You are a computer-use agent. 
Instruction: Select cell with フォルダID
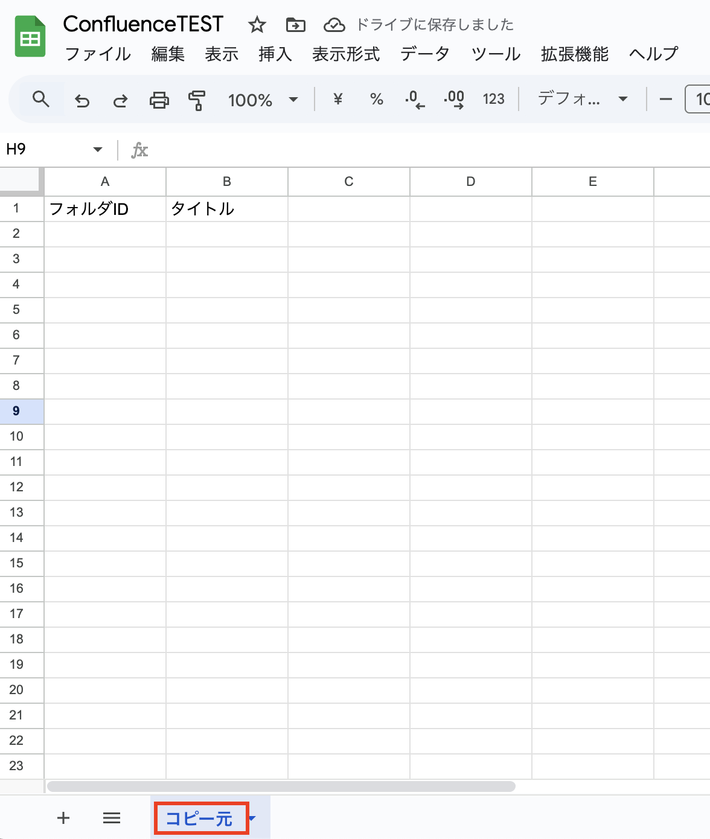pyautogui.click(x=105, y=209)
